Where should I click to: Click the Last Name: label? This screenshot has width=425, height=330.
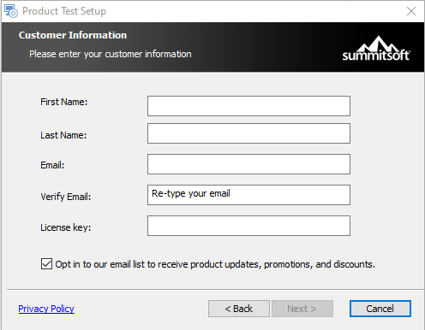coord(63,135)
